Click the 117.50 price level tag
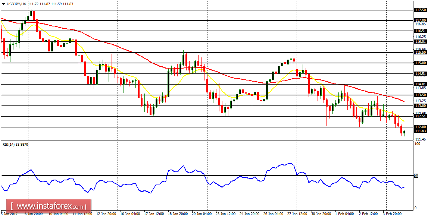The height and width of the screenshot is (218, 428). (x=420, y=10)
